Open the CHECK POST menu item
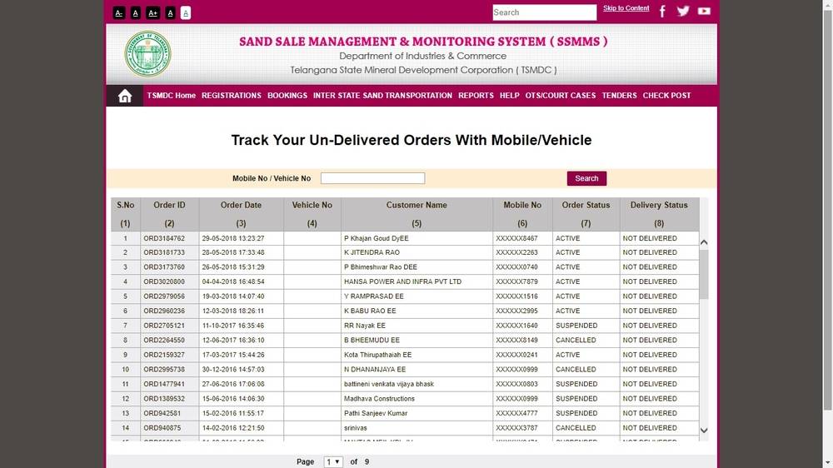The height and width of the screenshot is (468, 833). (666, 96)
